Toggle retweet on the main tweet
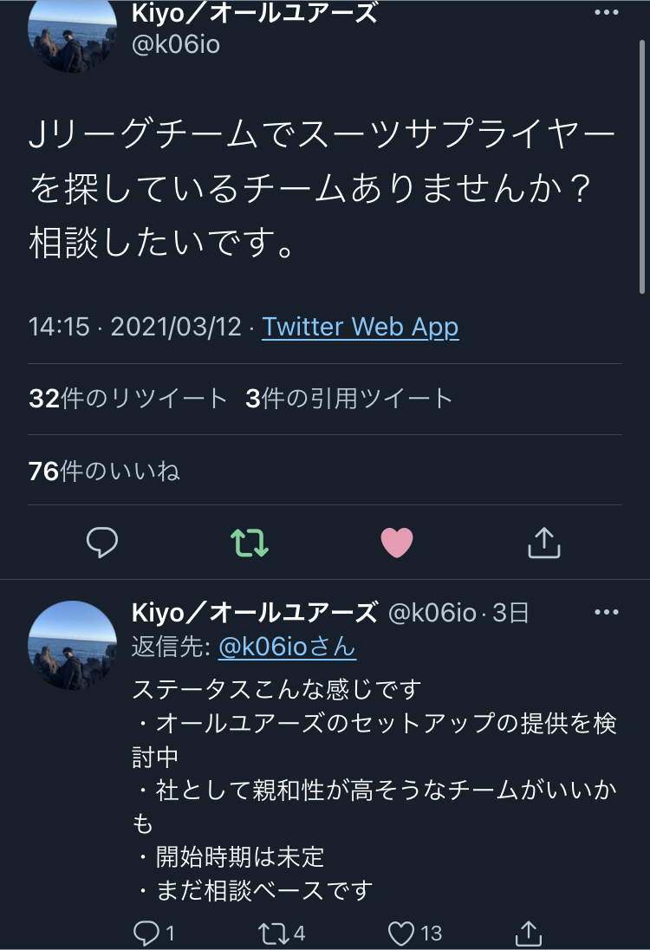 250,543
